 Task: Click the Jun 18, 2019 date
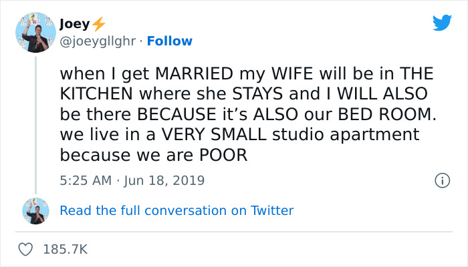pos(164,180)
